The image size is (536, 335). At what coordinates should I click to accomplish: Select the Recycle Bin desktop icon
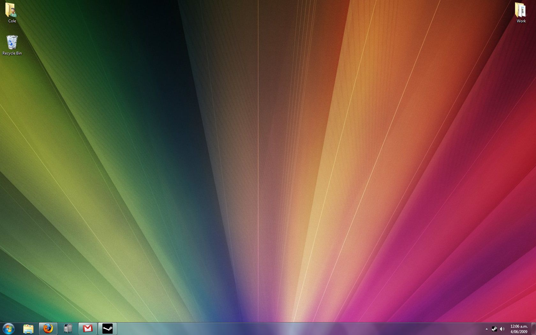[x=12, y=42]
